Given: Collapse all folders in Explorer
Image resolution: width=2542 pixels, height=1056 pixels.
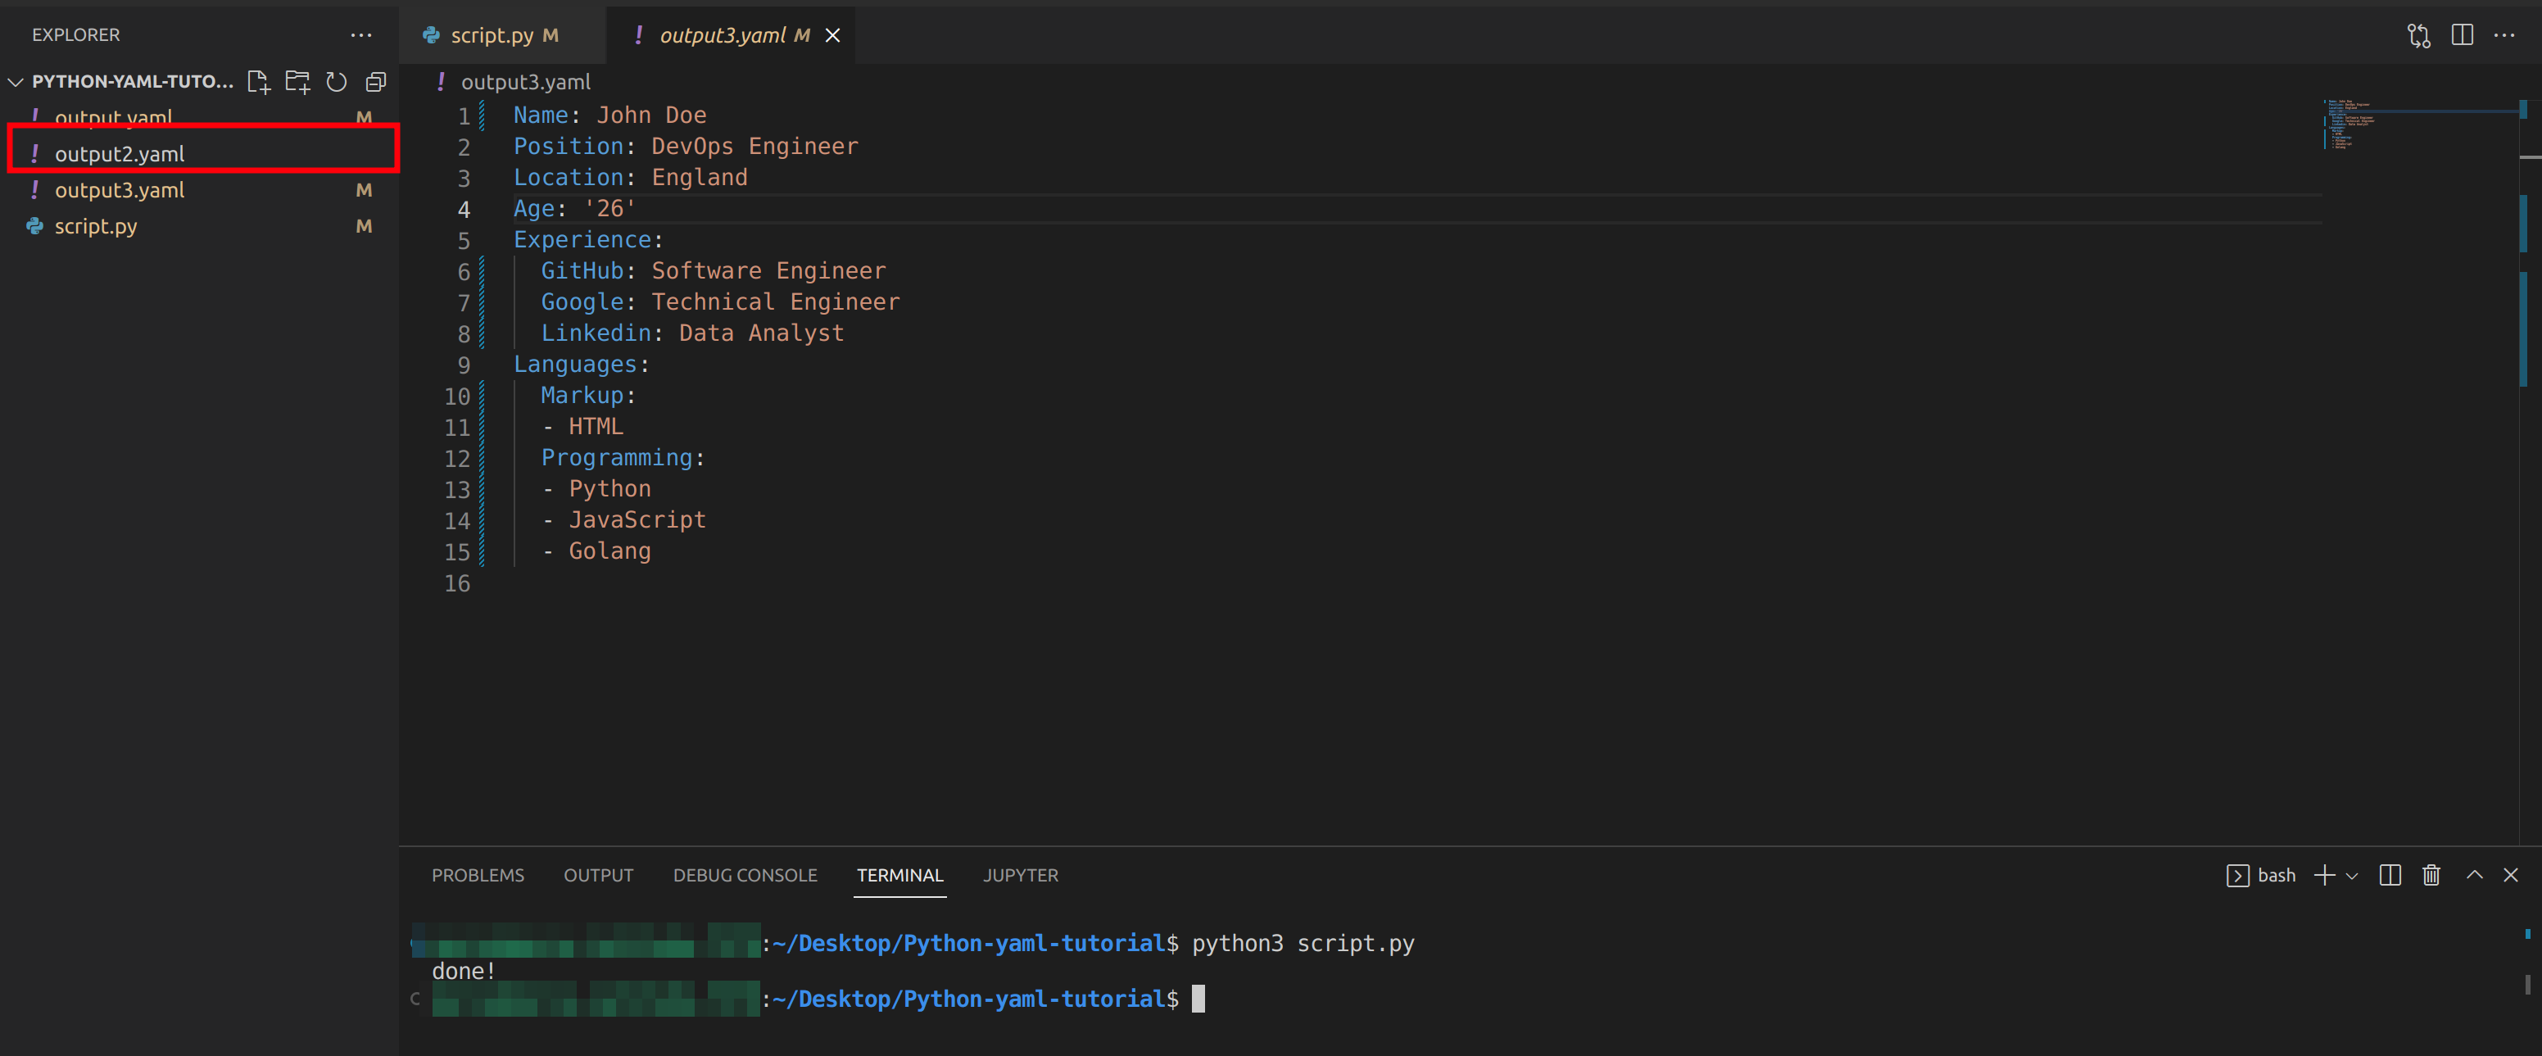Looking at the screenshot, I should tap(376, 82).
